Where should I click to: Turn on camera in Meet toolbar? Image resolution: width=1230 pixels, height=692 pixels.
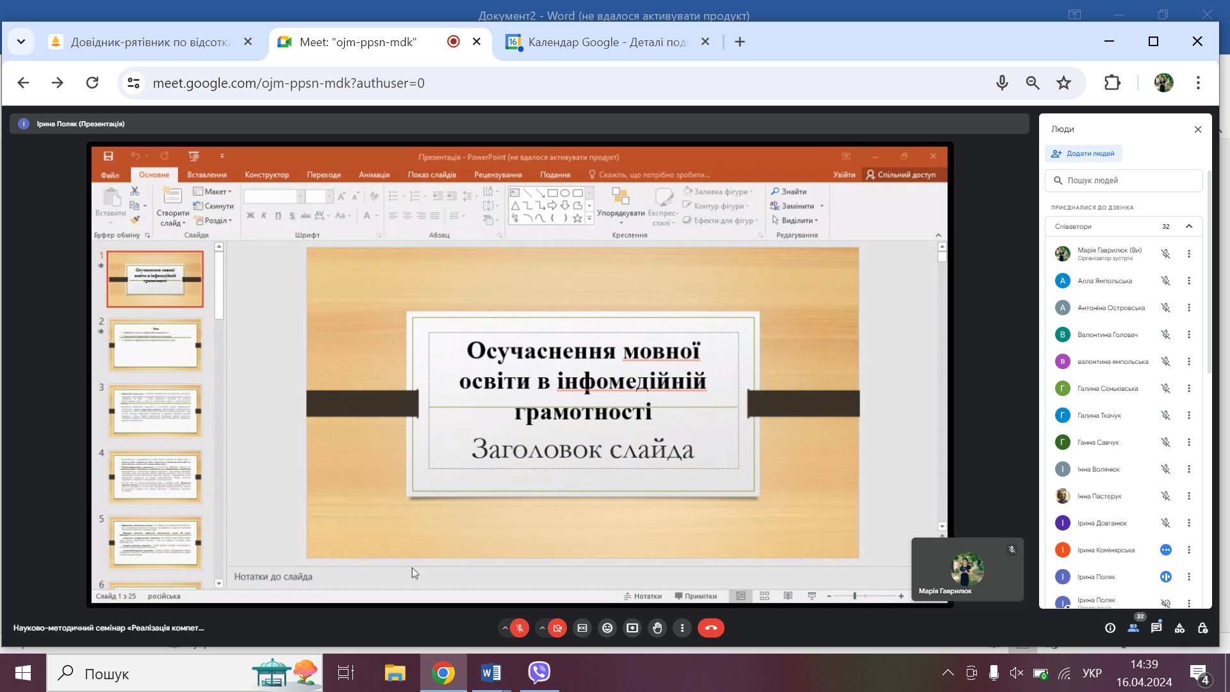click(x=558, y=628)
